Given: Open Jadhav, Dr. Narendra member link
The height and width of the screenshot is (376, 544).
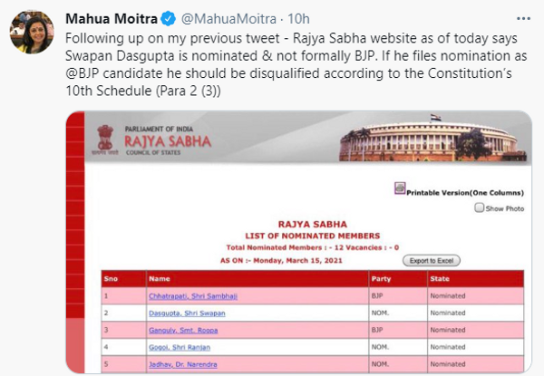Looking at the screenshot, I should pyautogui.click(x=183, y=364).
